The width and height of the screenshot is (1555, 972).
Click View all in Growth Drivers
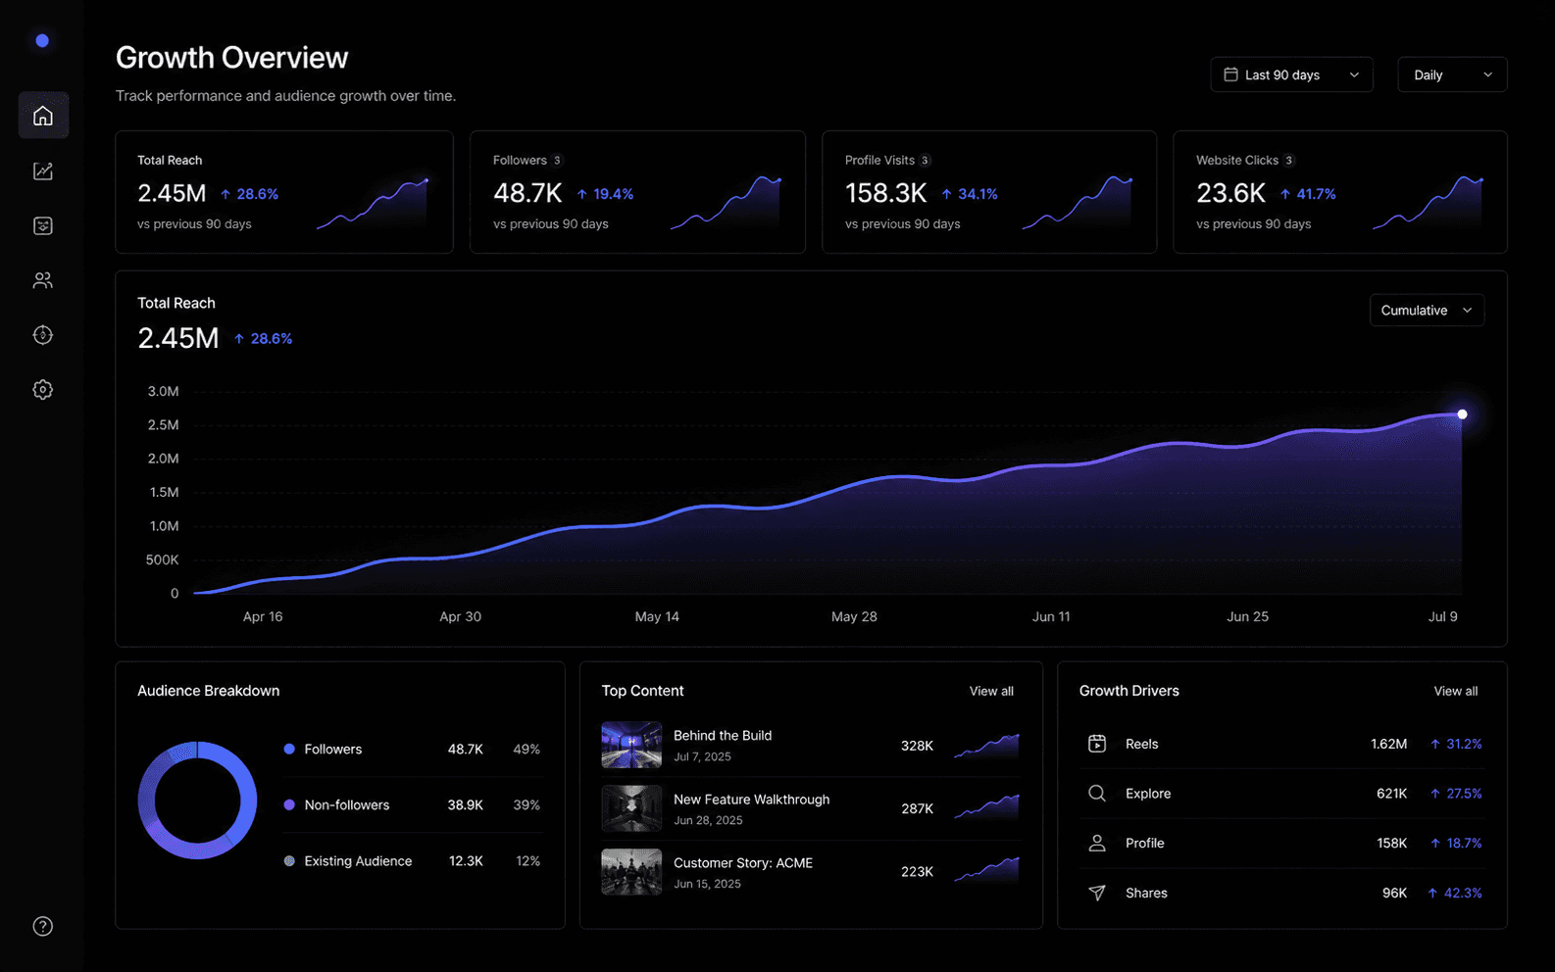[1455, 691]
